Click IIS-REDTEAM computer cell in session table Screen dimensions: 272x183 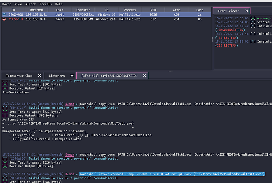[x=83, y=19]
